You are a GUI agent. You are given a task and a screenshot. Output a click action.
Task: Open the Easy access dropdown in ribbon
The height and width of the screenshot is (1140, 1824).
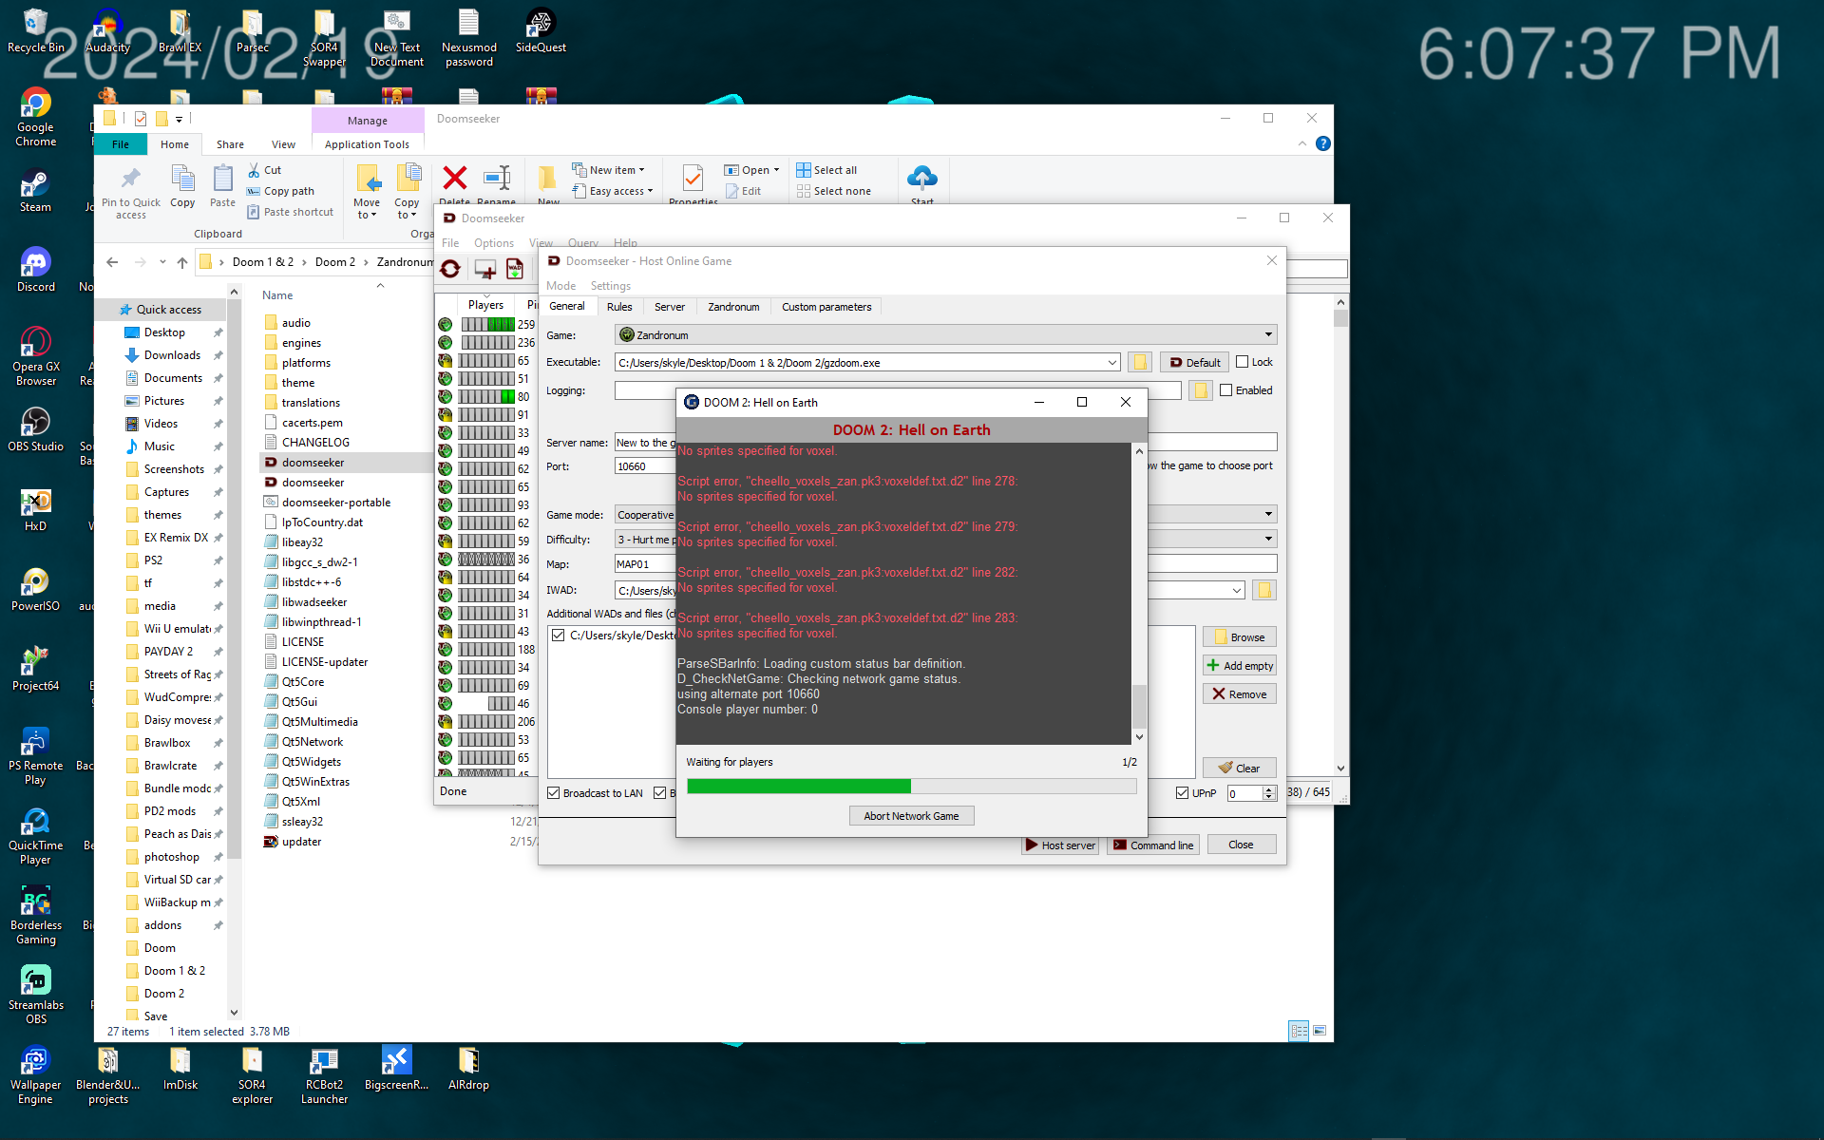click(x=614, y=191)
